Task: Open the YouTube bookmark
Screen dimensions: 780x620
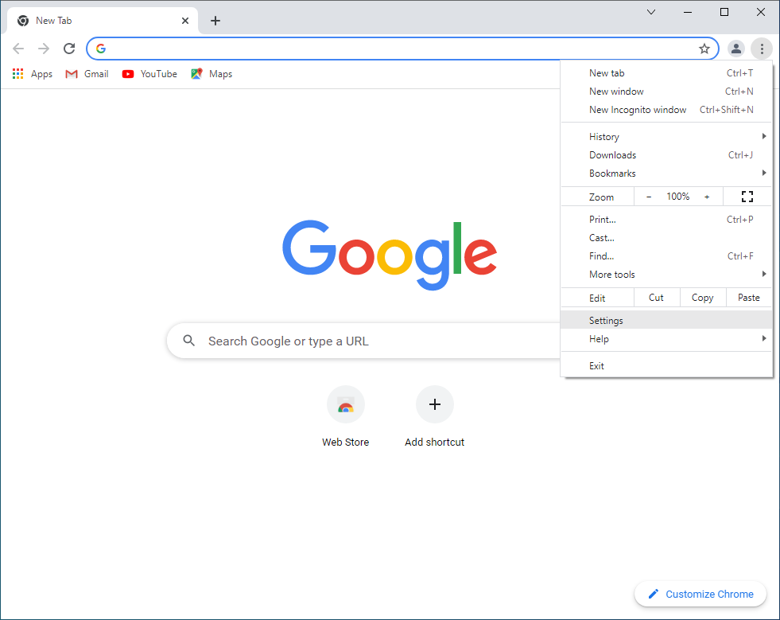Action: coord(149,74)
